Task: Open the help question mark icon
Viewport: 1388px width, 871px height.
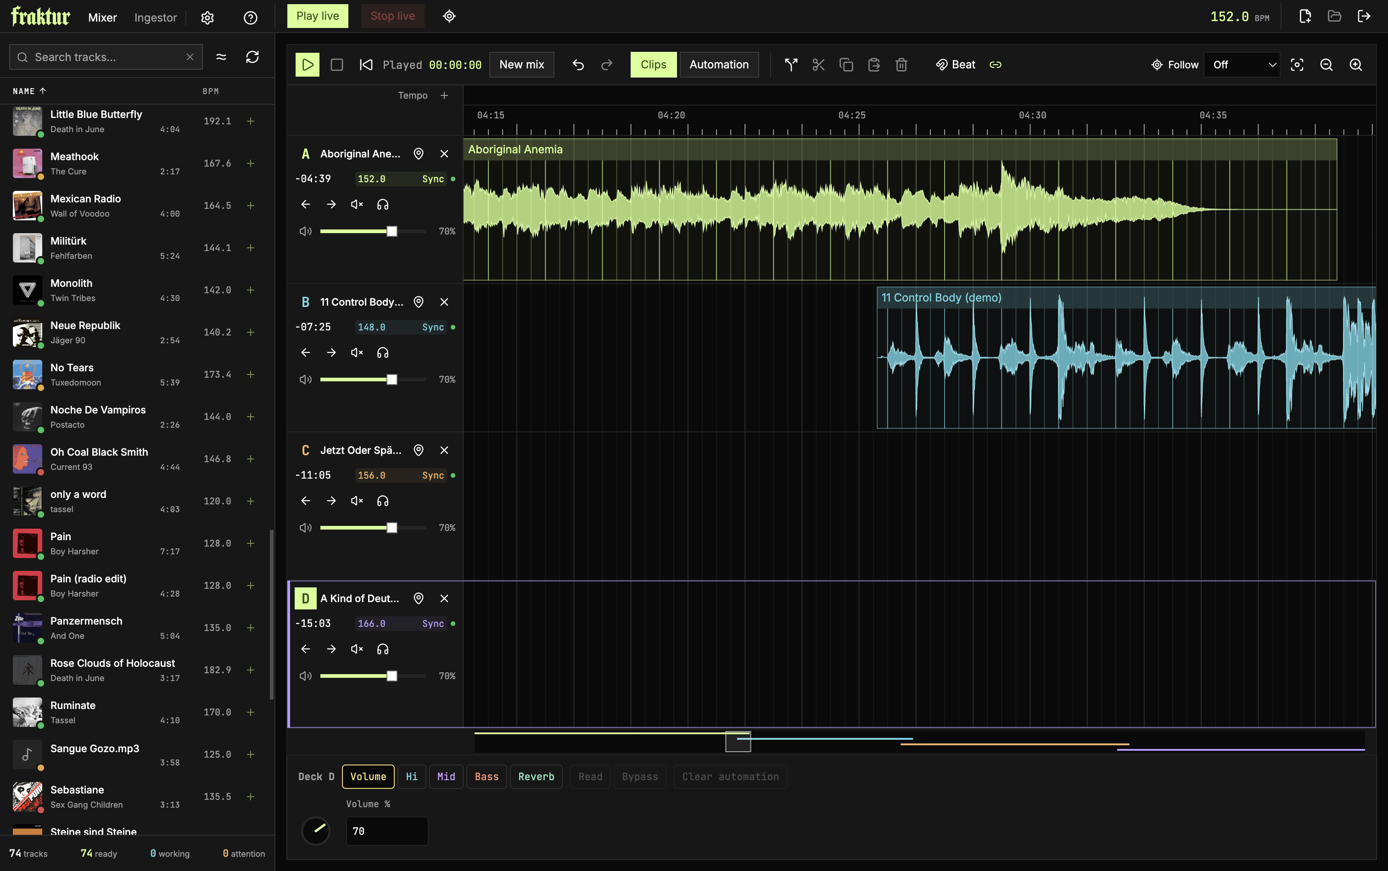Action: 250,18
